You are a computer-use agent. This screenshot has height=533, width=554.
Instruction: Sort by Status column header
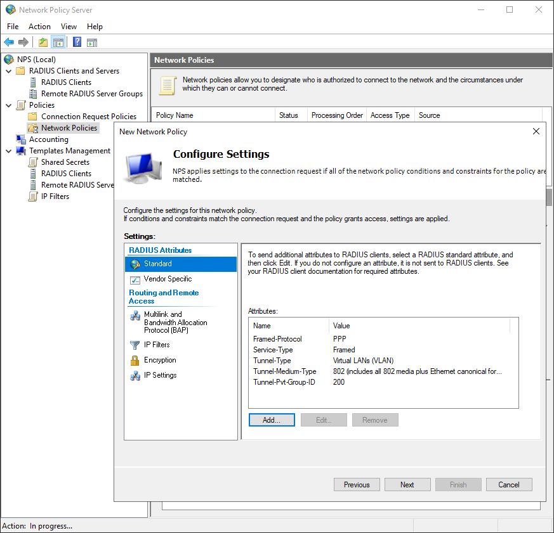(291, 115)
